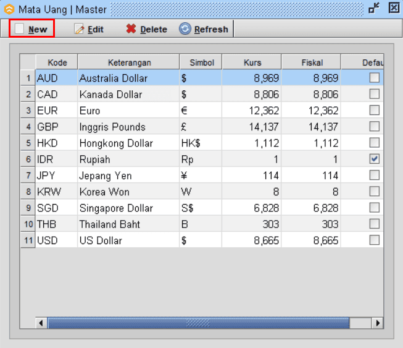The height and width of the screenshot is (348, 403).
Task: Click the S$ symbol cell
Action: tap(201, 208)
